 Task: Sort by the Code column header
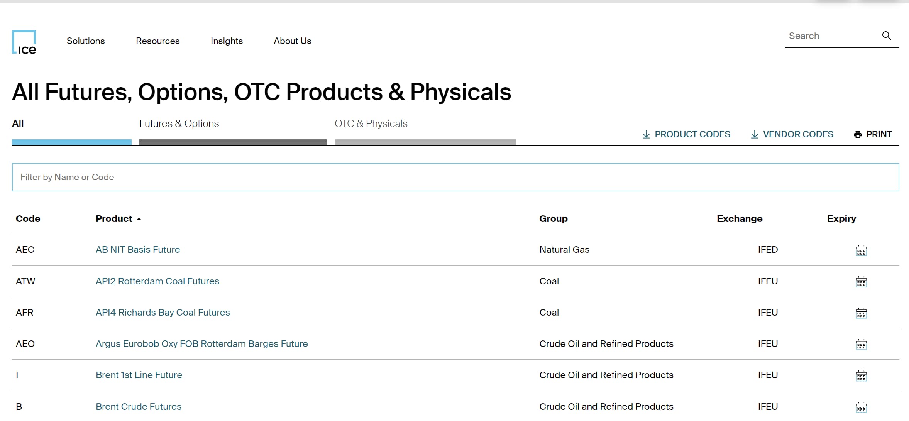point(28,219)
